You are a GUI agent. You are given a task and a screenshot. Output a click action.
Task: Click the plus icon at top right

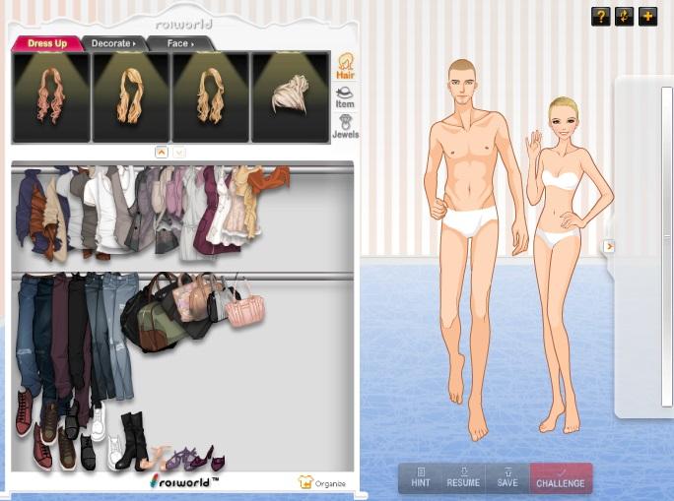point(647,16)
